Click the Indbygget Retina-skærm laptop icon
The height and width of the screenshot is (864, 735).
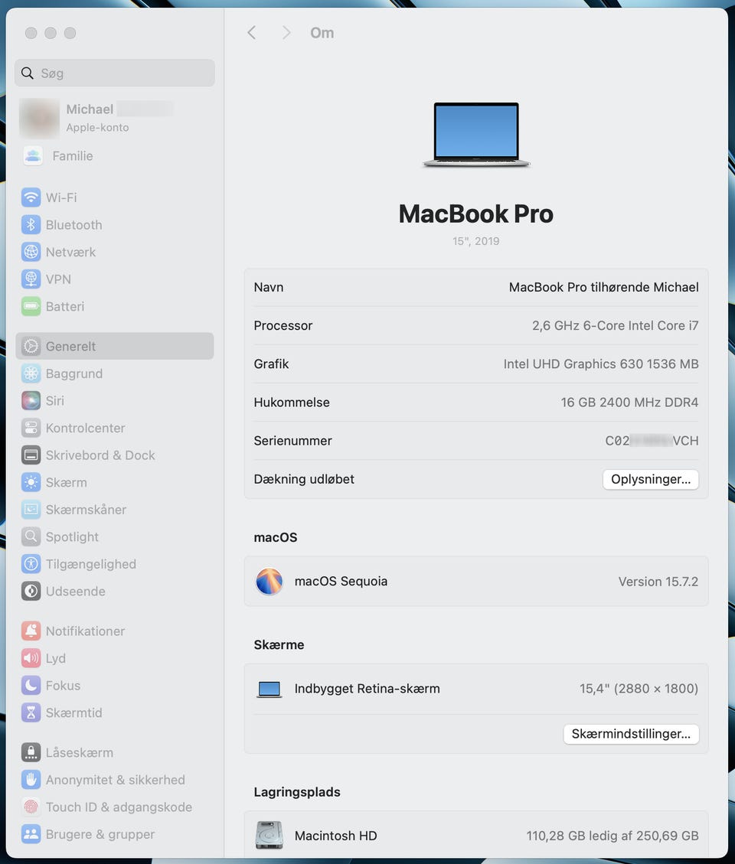(x=269, y=689)
